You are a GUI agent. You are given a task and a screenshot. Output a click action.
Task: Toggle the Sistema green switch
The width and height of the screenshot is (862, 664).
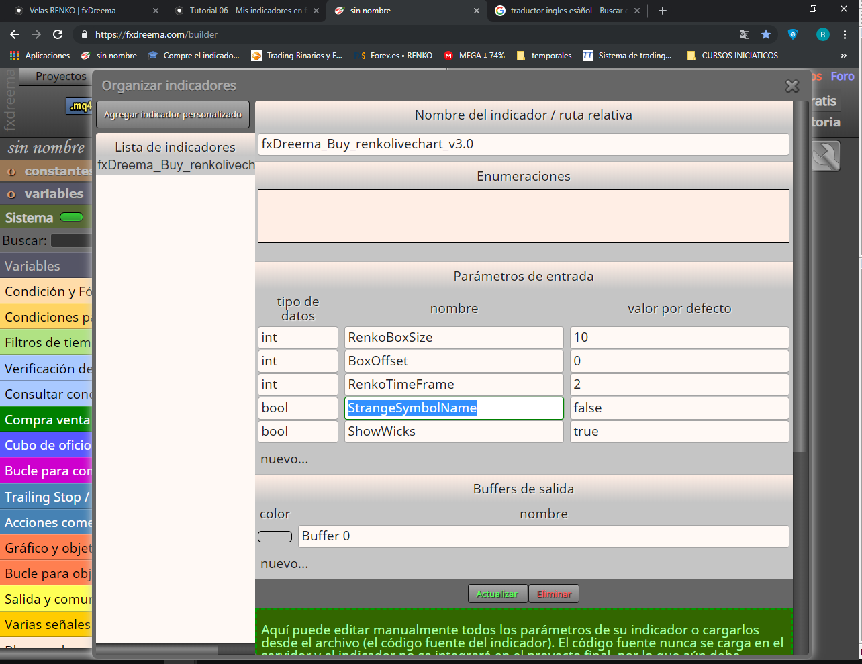point(71,217)
